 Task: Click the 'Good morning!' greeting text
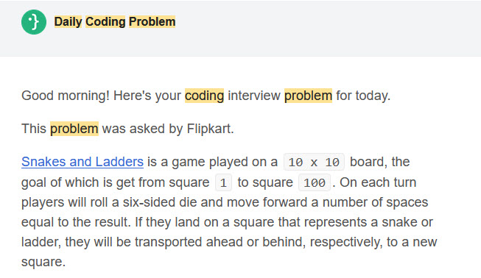(66, 96)
